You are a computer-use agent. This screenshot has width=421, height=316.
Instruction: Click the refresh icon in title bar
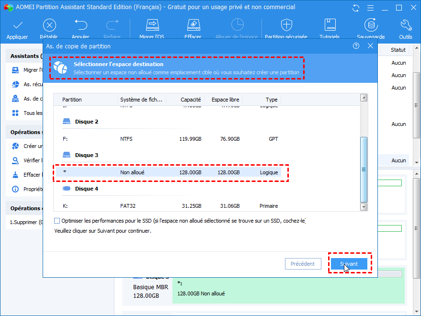pos(356,8)
